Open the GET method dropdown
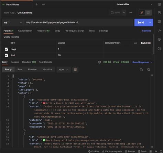 (13, 23)
